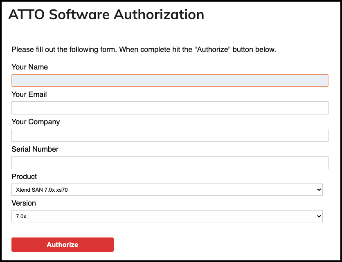This screenshot has width=342, height=262.
Task: Click into the Your Company field
Action: point(170,135)
